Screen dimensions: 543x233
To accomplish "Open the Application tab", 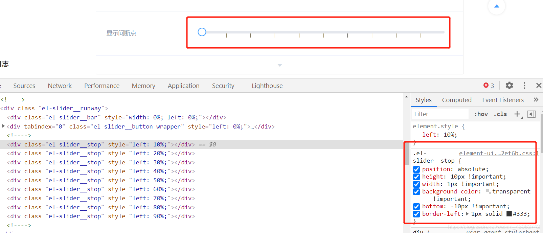I will [184, 86].
